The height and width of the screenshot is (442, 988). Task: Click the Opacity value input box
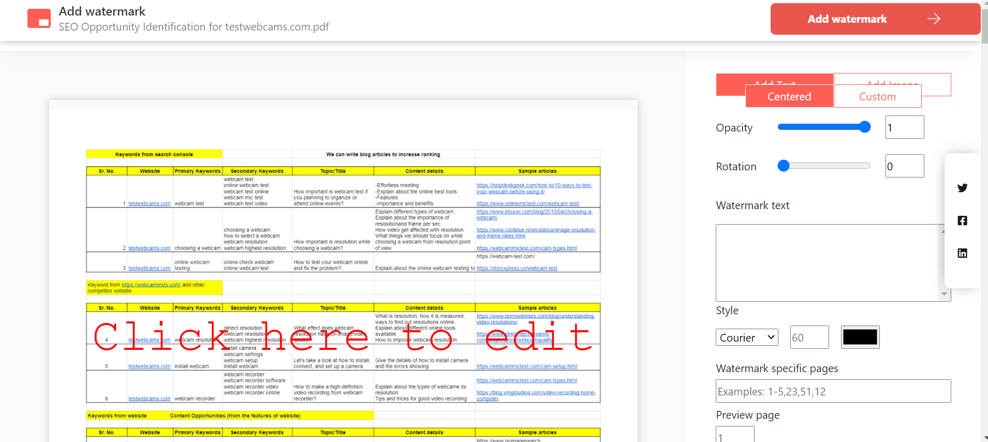tap(904, 127)
